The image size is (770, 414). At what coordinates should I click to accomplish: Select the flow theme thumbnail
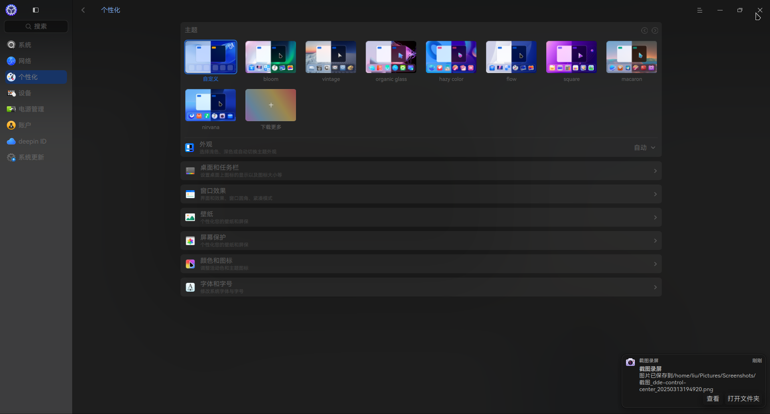[511, 57]
